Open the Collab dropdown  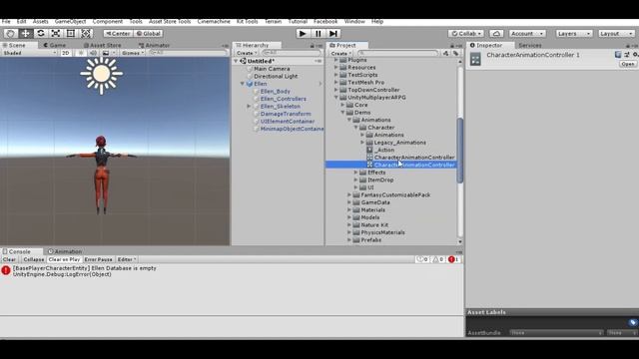tap(466, 33)
